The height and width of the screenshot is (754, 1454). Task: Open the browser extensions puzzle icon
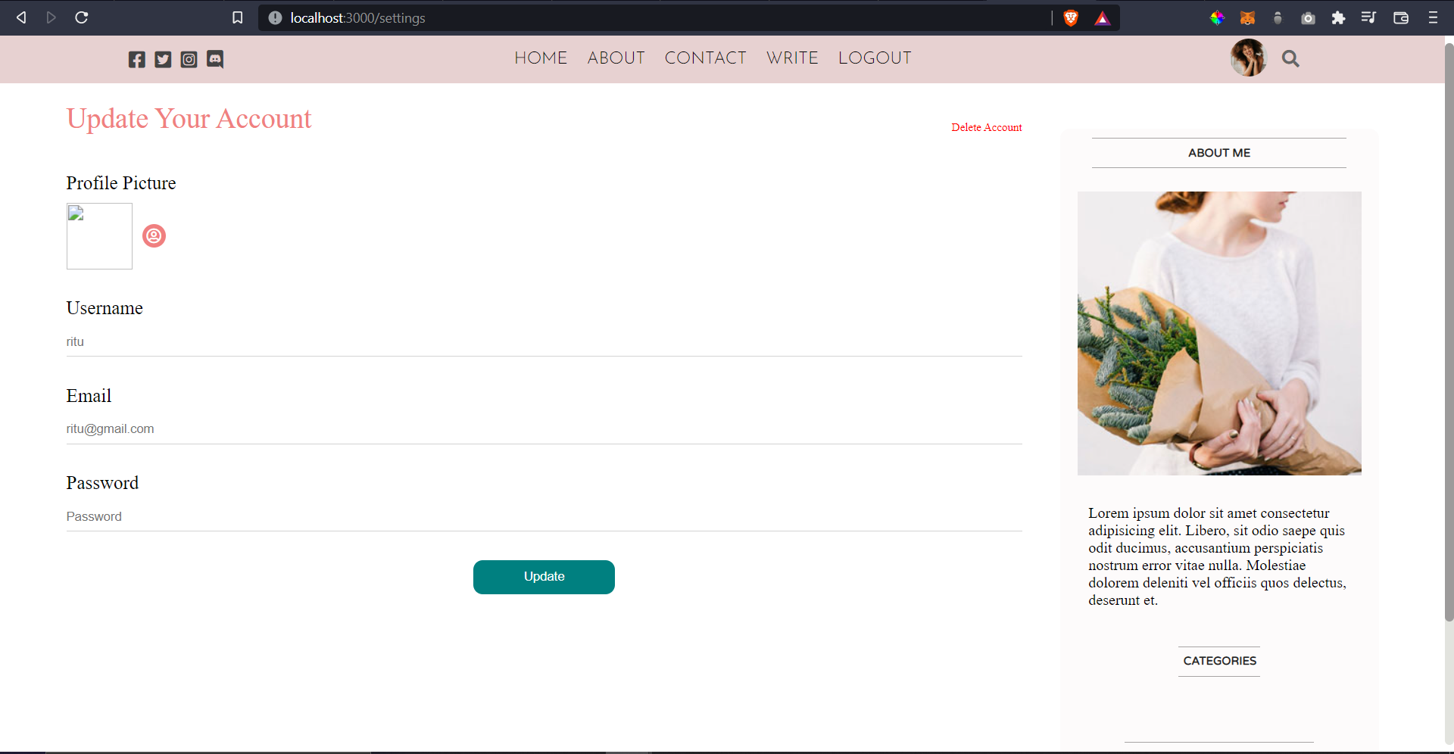coord(1338,17)
